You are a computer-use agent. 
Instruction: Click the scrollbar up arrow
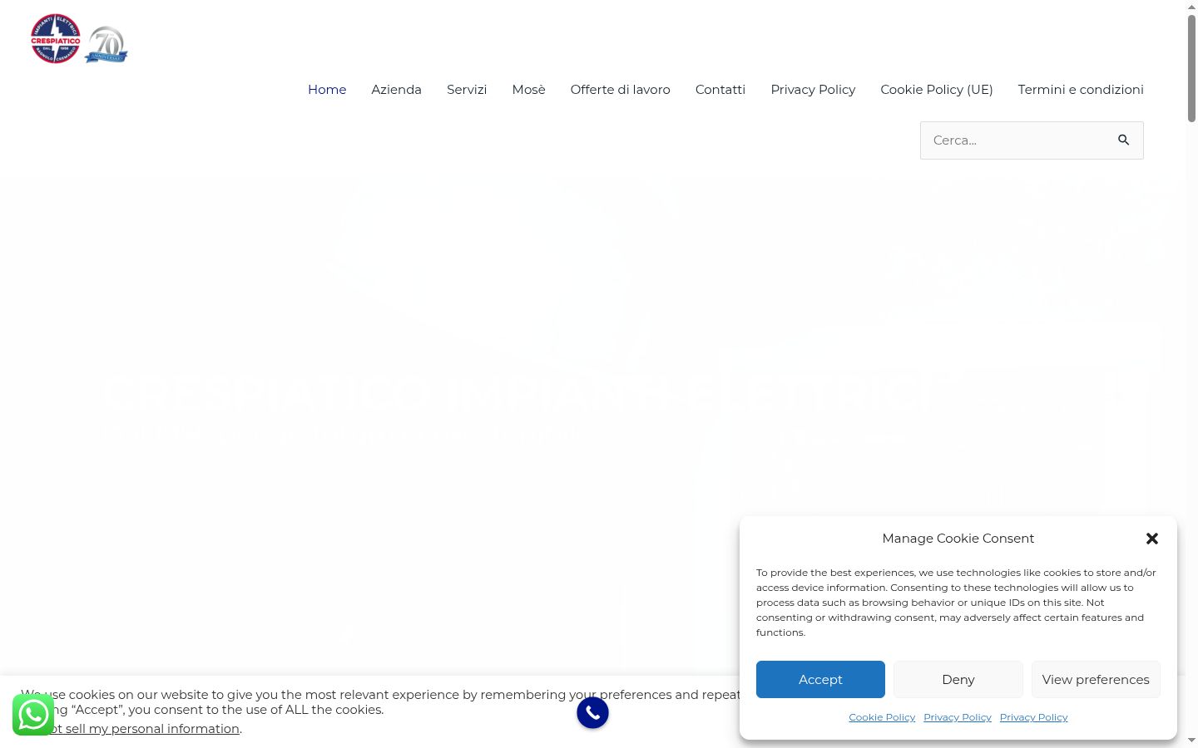[x=1191, y=6]
